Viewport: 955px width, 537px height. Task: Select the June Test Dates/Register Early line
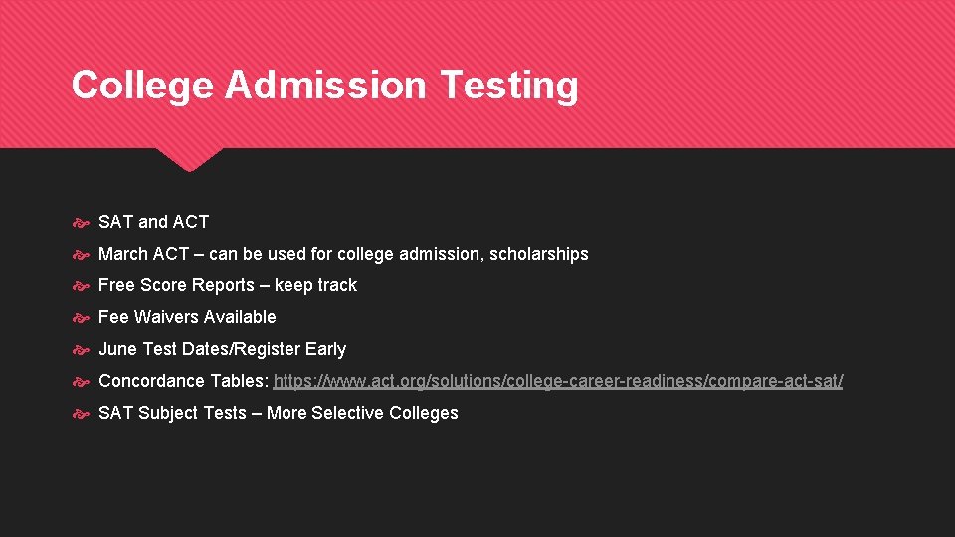pos(222,349)
